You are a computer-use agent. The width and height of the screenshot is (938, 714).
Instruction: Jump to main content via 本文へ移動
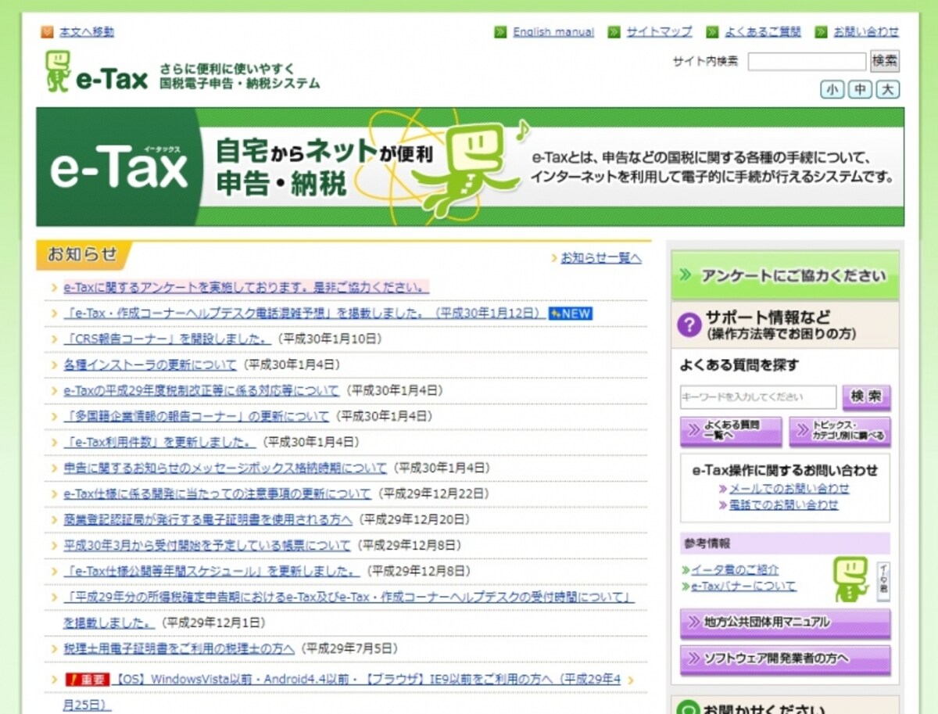(x=87, y=32)
